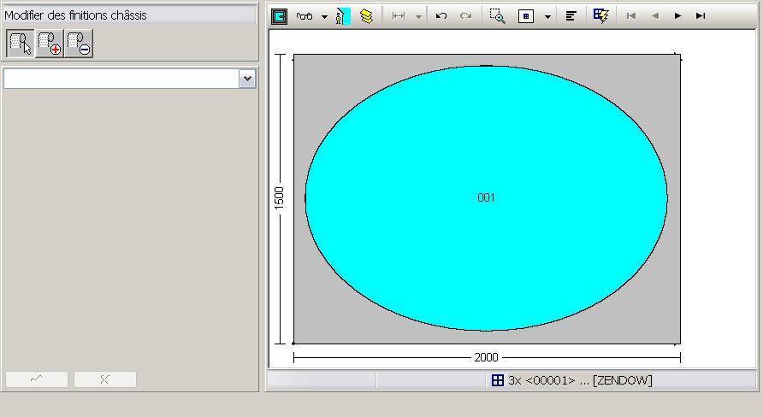The width and height of the screenshot is (763, 417).
Task: Redo the last undone action
Action: tap(465, 16)
